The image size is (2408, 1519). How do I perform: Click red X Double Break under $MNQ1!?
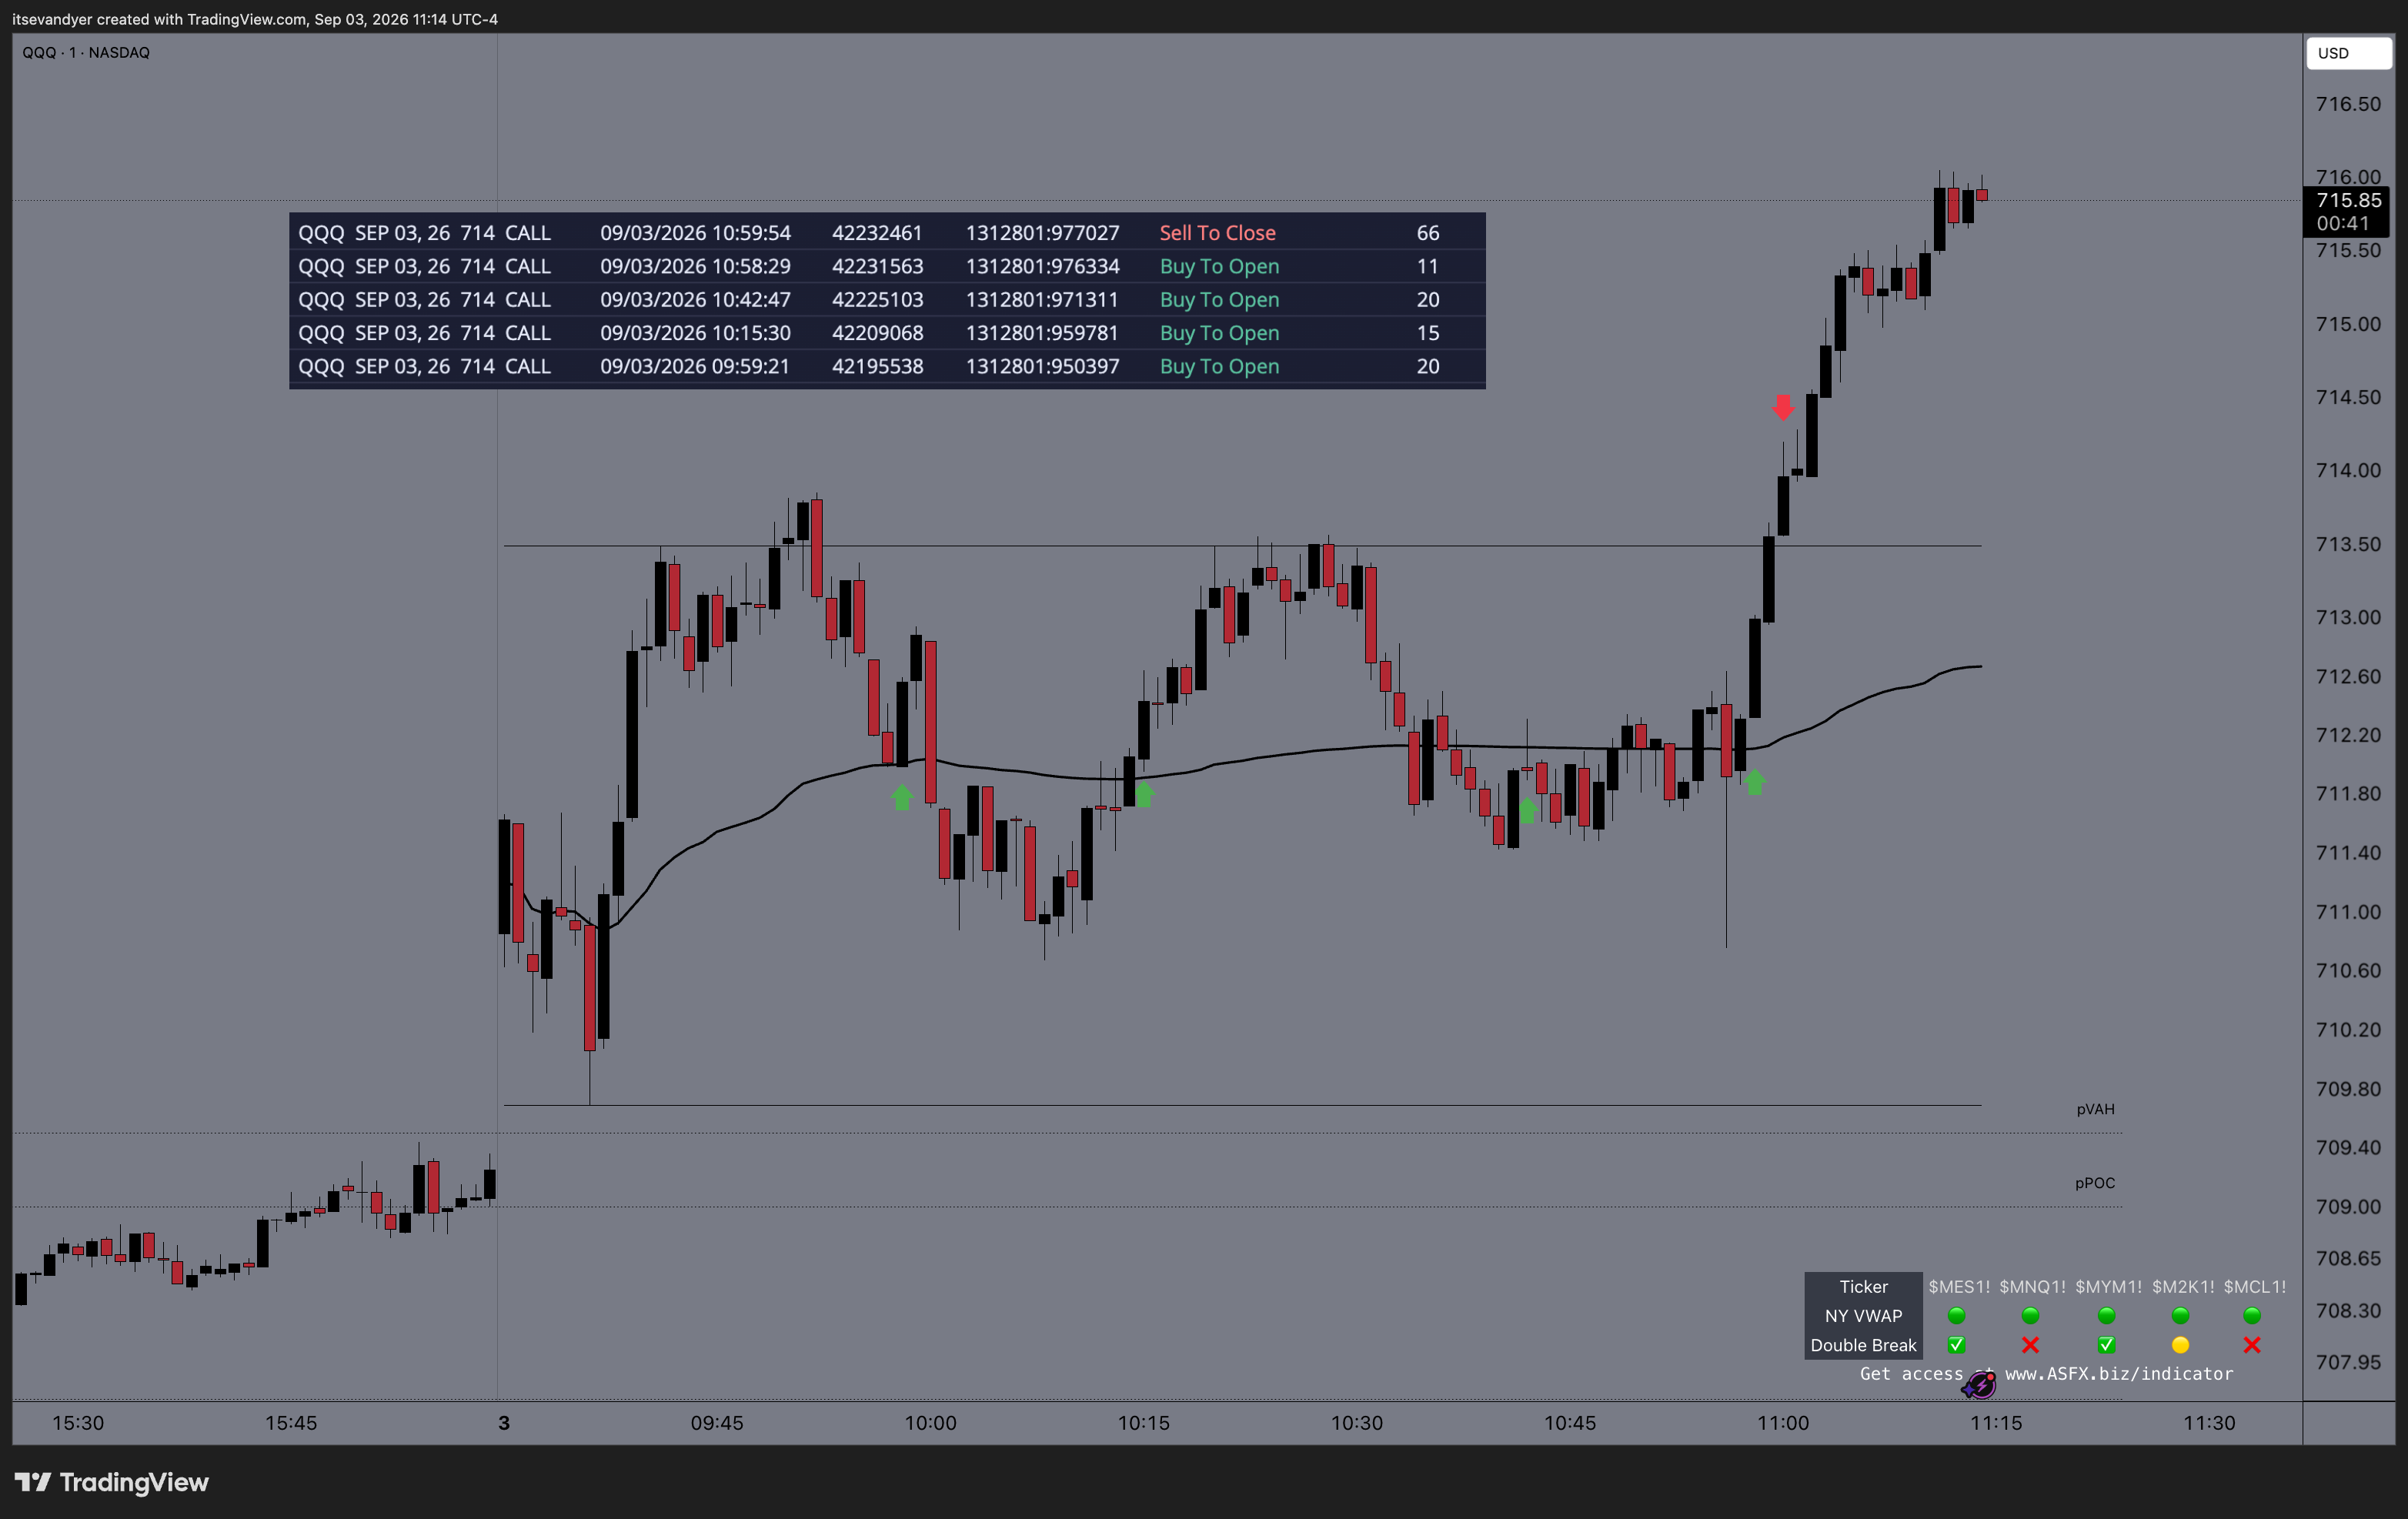coord(2031,1345)
